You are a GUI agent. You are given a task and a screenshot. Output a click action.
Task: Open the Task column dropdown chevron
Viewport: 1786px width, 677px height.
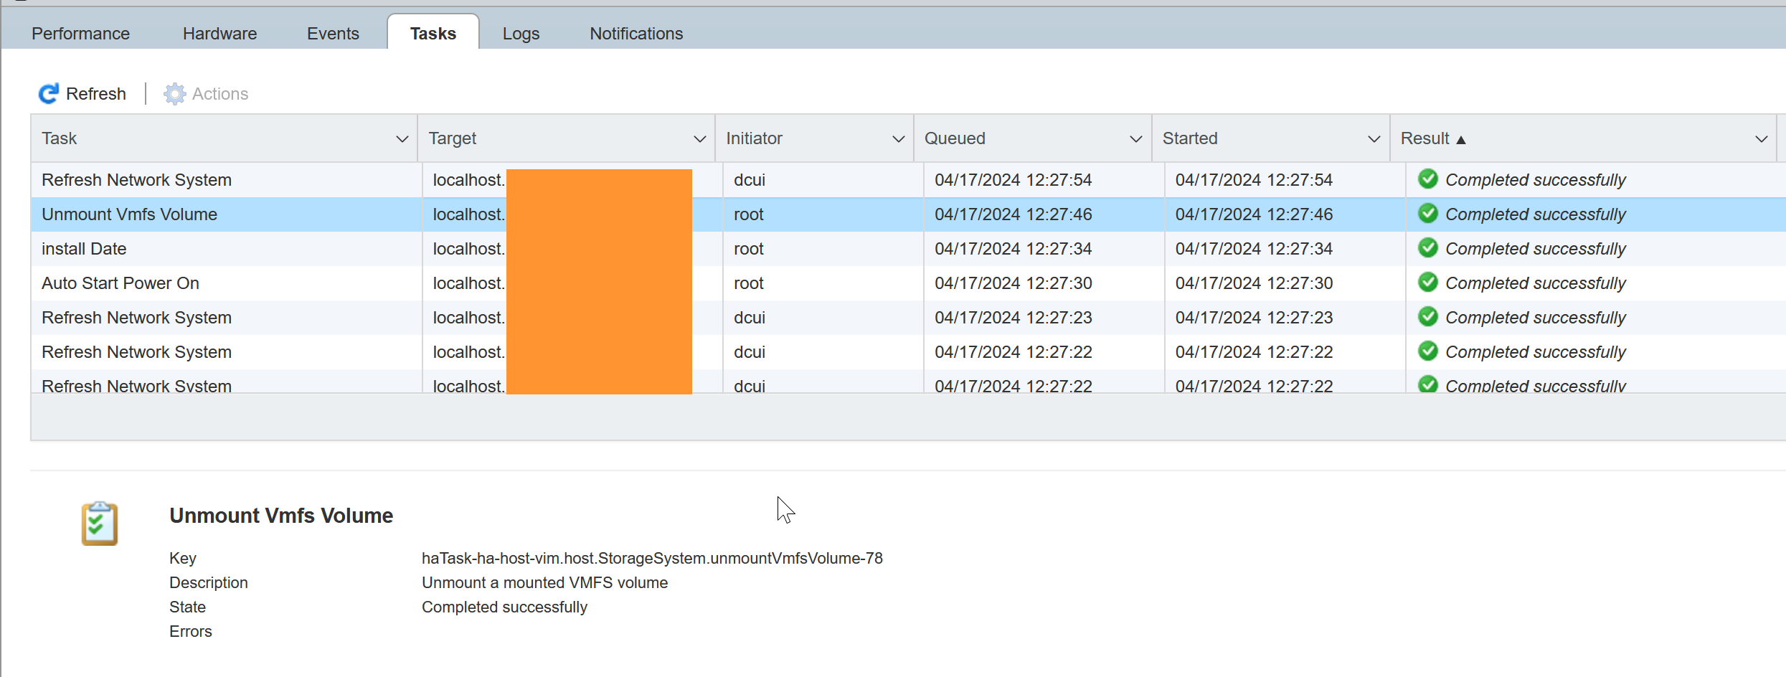point(402,139)
